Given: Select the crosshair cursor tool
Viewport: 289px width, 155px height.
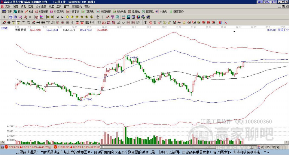Looking at the screenshot, I should pyautogui.click(x=103, y=17).
